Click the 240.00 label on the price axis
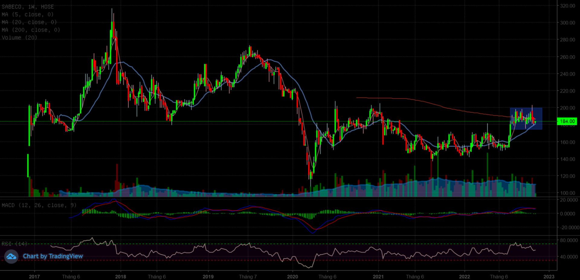 567,74
